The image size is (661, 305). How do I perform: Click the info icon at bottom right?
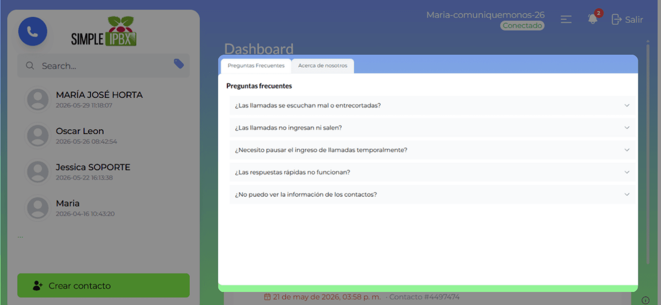(645, 300)
